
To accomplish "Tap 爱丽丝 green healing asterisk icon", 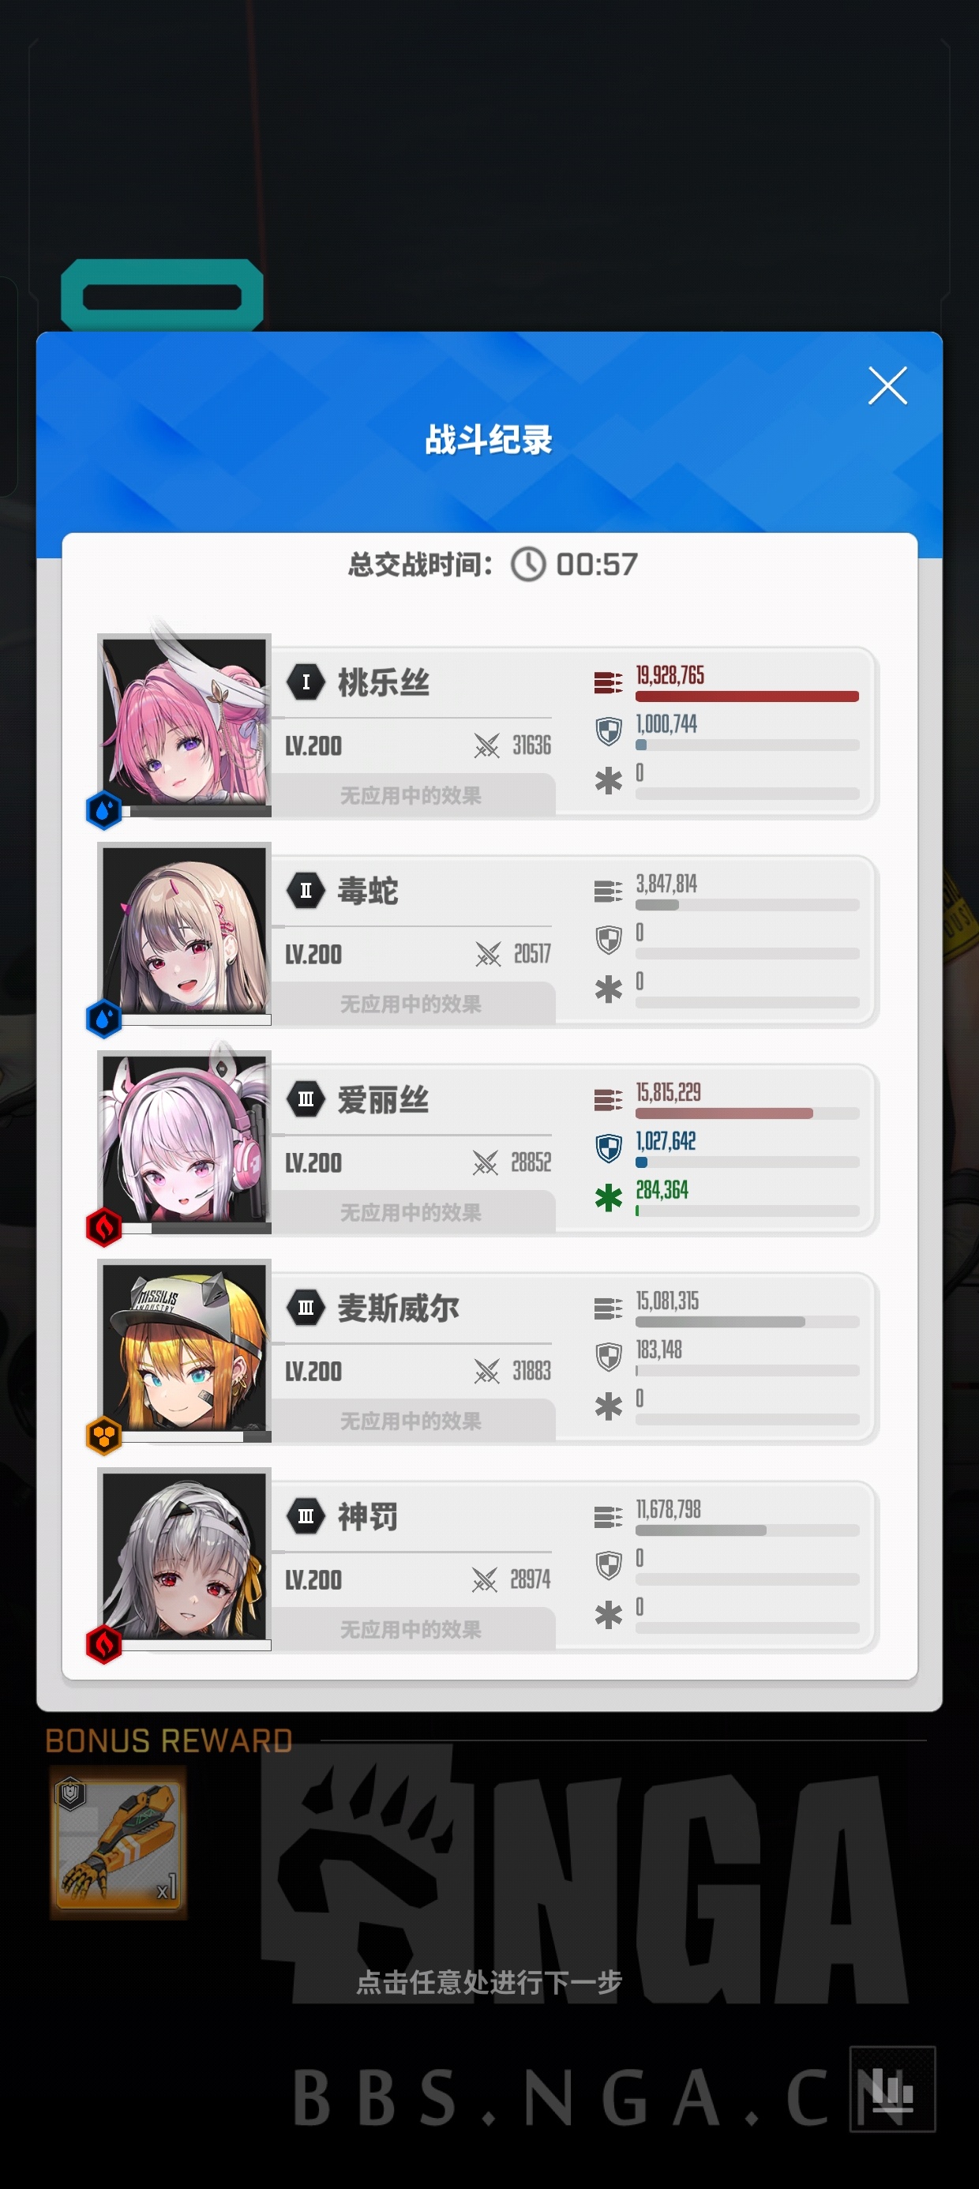I will point(609,1198).
